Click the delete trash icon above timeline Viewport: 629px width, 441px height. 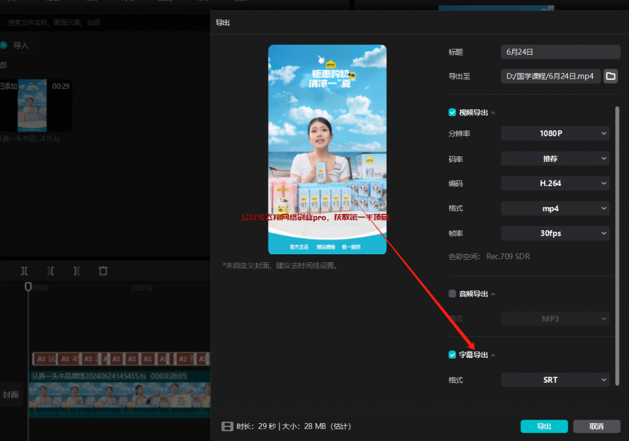tap(103, 271)
